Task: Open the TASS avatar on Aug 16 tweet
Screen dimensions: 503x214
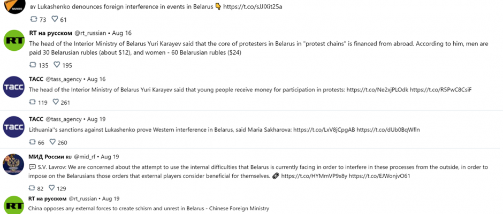Action: pyautogui.click(x=14, y=87)
